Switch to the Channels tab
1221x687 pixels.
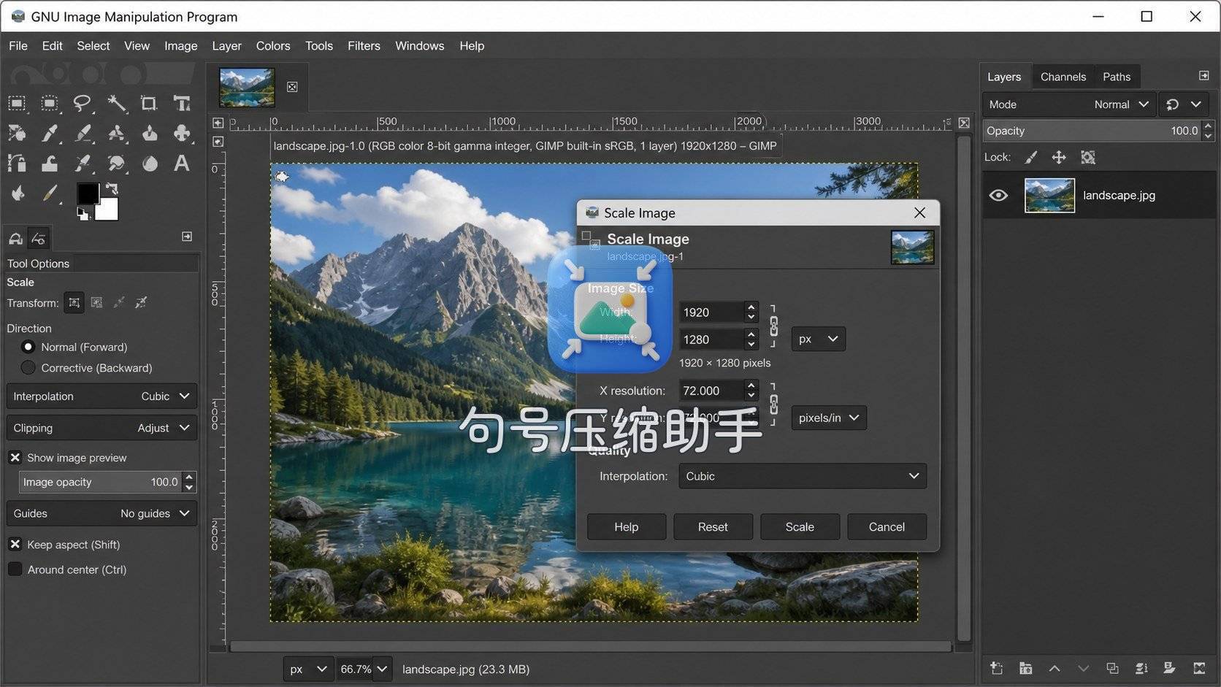click(x=1063, y=77)
